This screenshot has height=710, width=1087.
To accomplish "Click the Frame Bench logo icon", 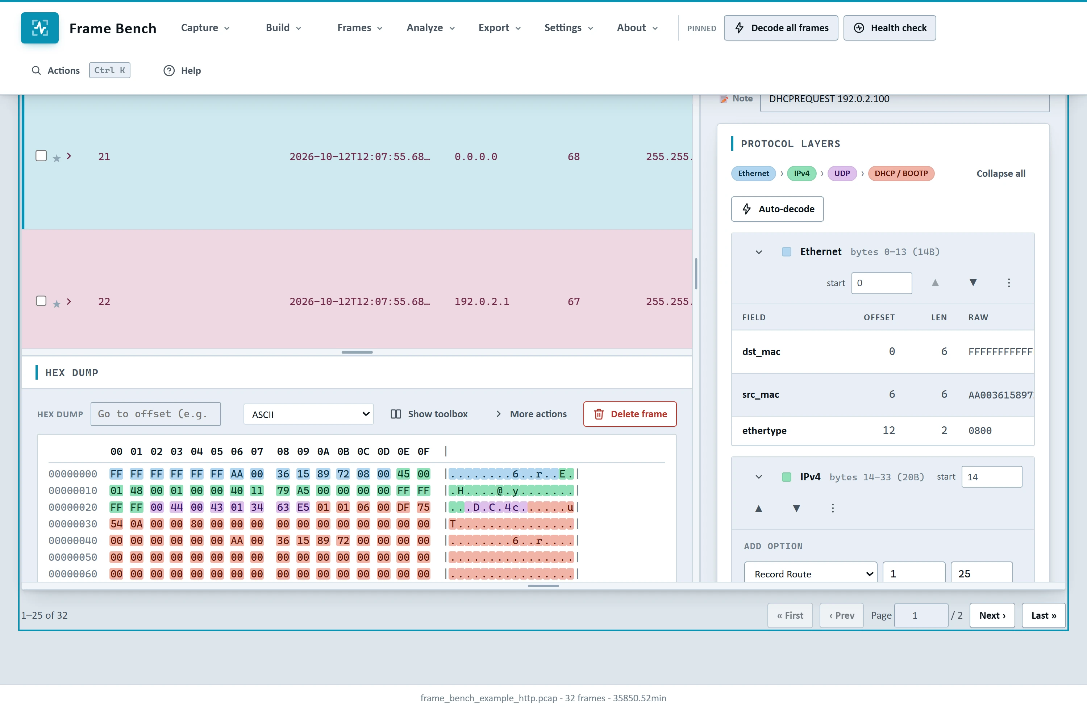I will 40,28.
